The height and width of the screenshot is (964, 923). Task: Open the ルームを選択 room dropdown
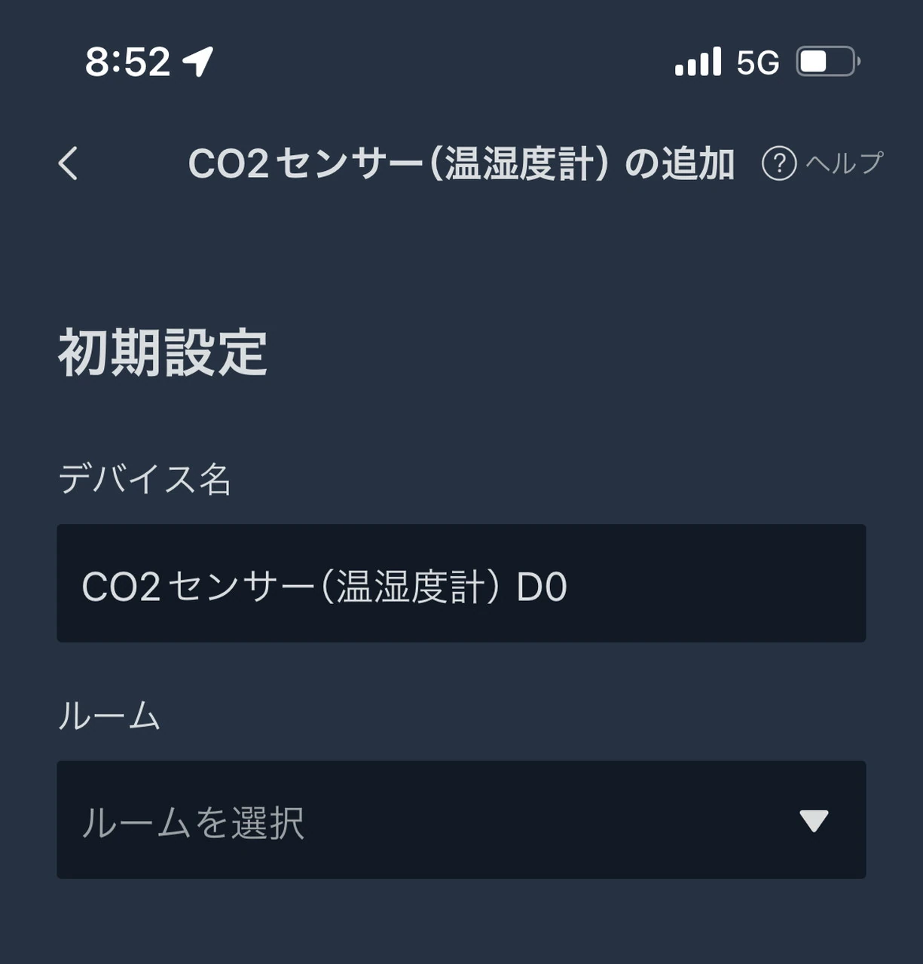coord(461,819)
